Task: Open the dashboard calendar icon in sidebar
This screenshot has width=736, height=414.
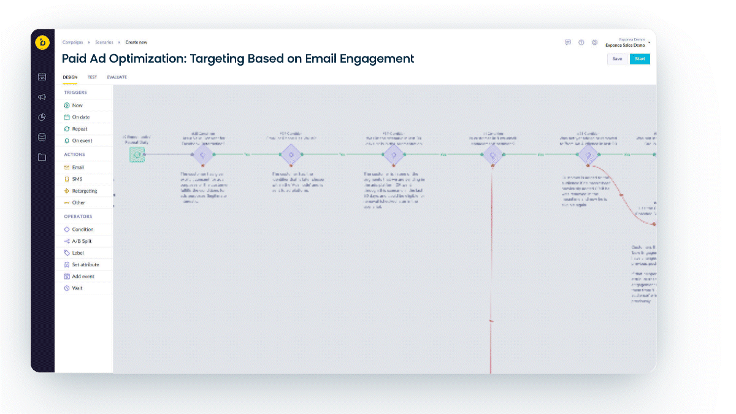Action: [42, 77]
